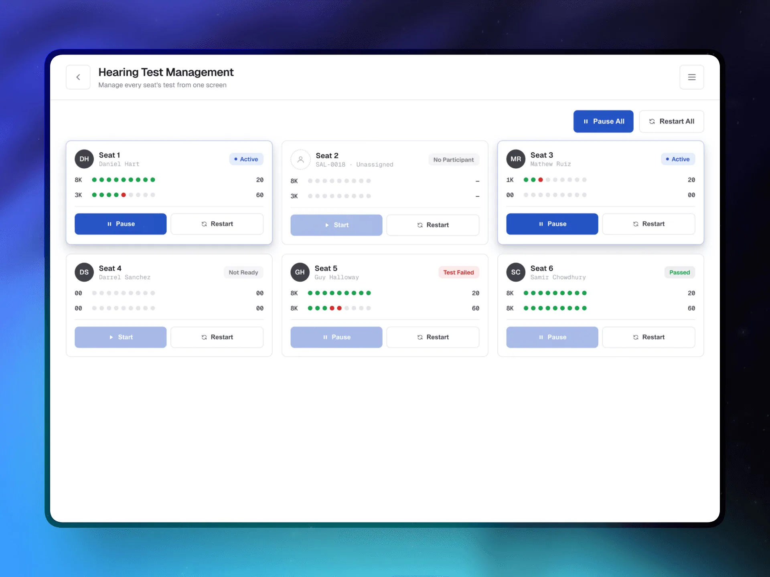770x577 pixels.
Task: Click the empty participant avatar on Seat 2
Action: (x=300, y=159)
